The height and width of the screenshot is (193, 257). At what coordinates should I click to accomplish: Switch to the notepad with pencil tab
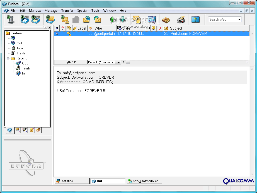(x=31, y=130)
